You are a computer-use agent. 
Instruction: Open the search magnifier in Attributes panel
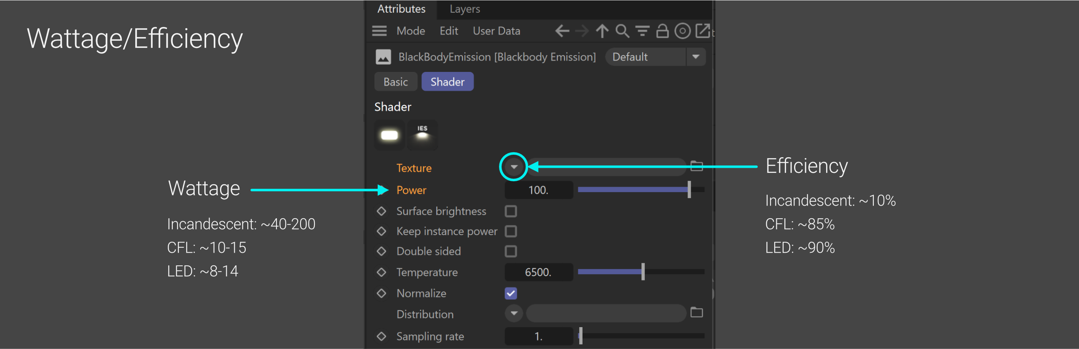622,31
